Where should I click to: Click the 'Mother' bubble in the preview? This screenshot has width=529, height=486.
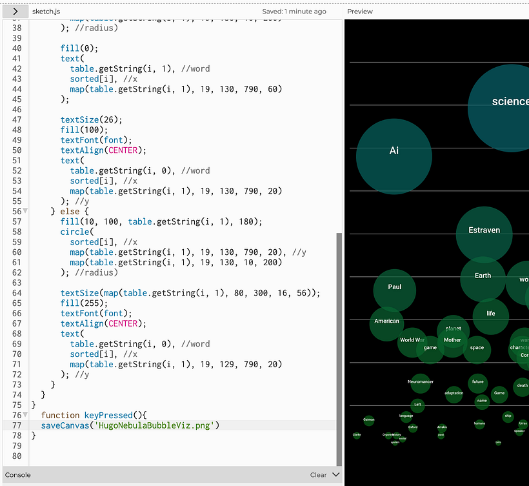pos(452,343)
